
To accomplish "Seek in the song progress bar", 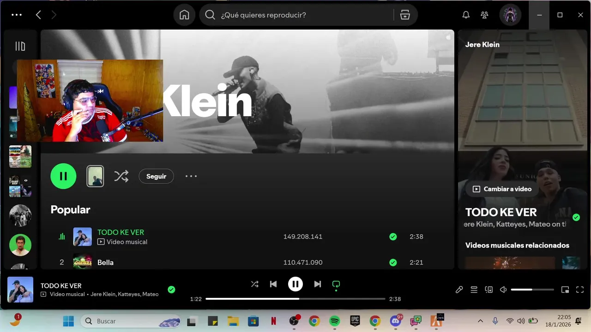I will [x=295, y=299].
